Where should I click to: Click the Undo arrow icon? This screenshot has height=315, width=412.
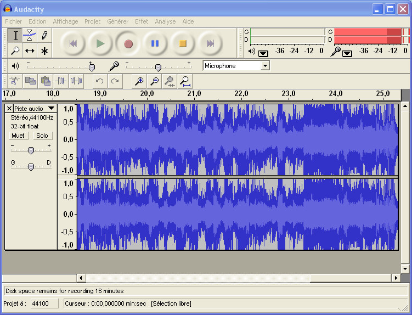(99, 81)
